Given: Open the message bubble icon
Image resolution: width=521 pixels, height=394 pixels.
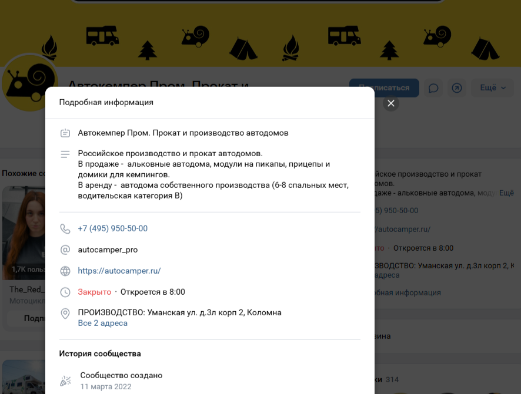Looking at the screenshot, I should 433,87.
